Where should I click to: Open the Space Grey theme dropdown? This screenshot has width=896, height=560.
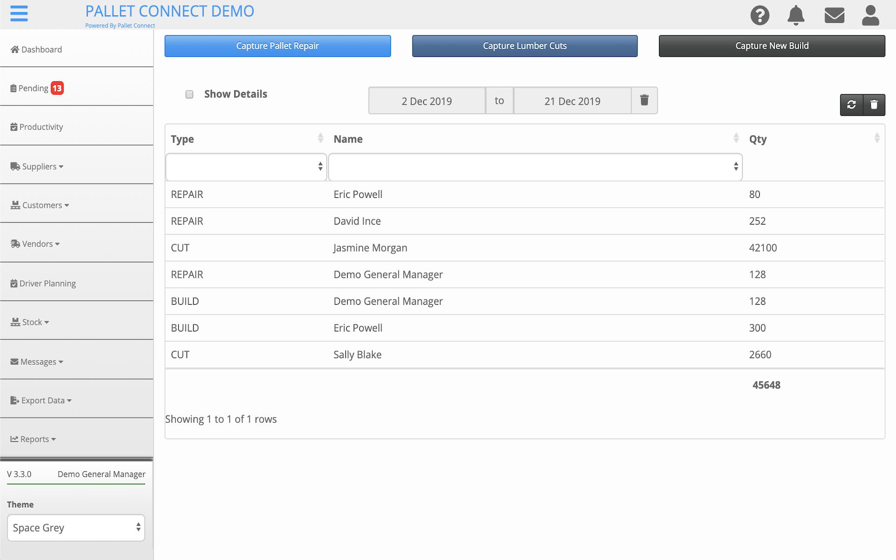(76, 528)
